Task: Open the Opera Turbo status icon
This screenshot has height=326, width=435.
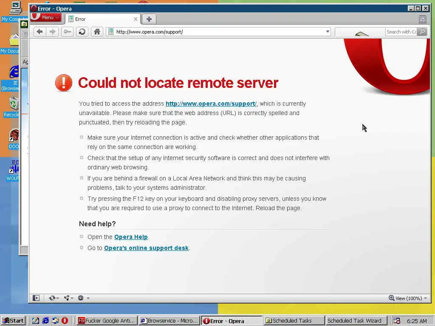Action: coord(81,298)
